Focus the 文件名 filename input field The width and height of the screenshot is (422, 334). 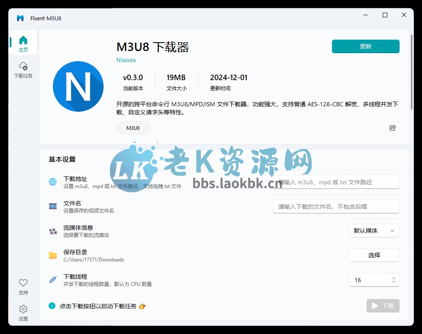(336, 207)
